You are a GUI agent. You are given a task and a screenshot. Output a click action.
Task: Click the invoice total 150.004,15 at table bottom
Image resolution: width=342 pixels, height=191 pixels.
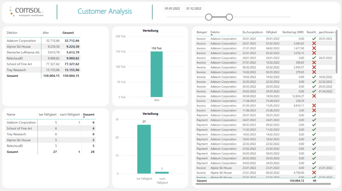point(297,181)
